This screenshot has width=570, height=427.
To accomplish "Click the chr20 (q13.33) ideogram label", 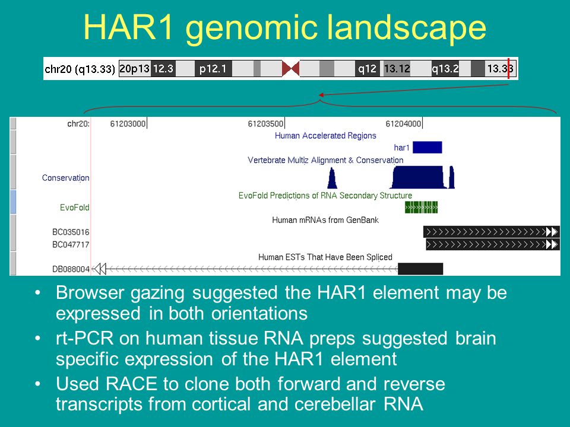I will click(x=80, y=69).
